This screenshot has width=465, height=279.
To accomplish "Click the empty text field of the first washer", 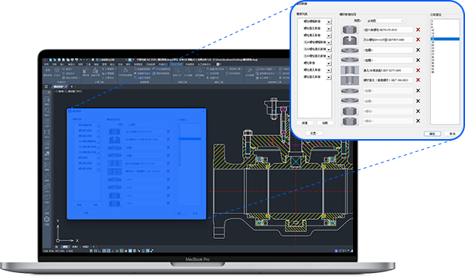I will [388, 50].
